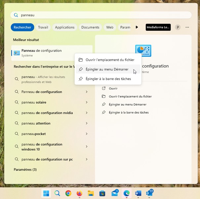Expand the panneaupocket suggestion chevron
The width and height of the screenshot is (200, 199).
coord(87,134)
